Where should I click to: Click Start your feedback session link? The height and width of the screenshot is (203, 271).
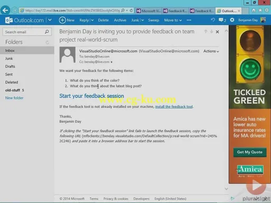click(x=92, y=96)
